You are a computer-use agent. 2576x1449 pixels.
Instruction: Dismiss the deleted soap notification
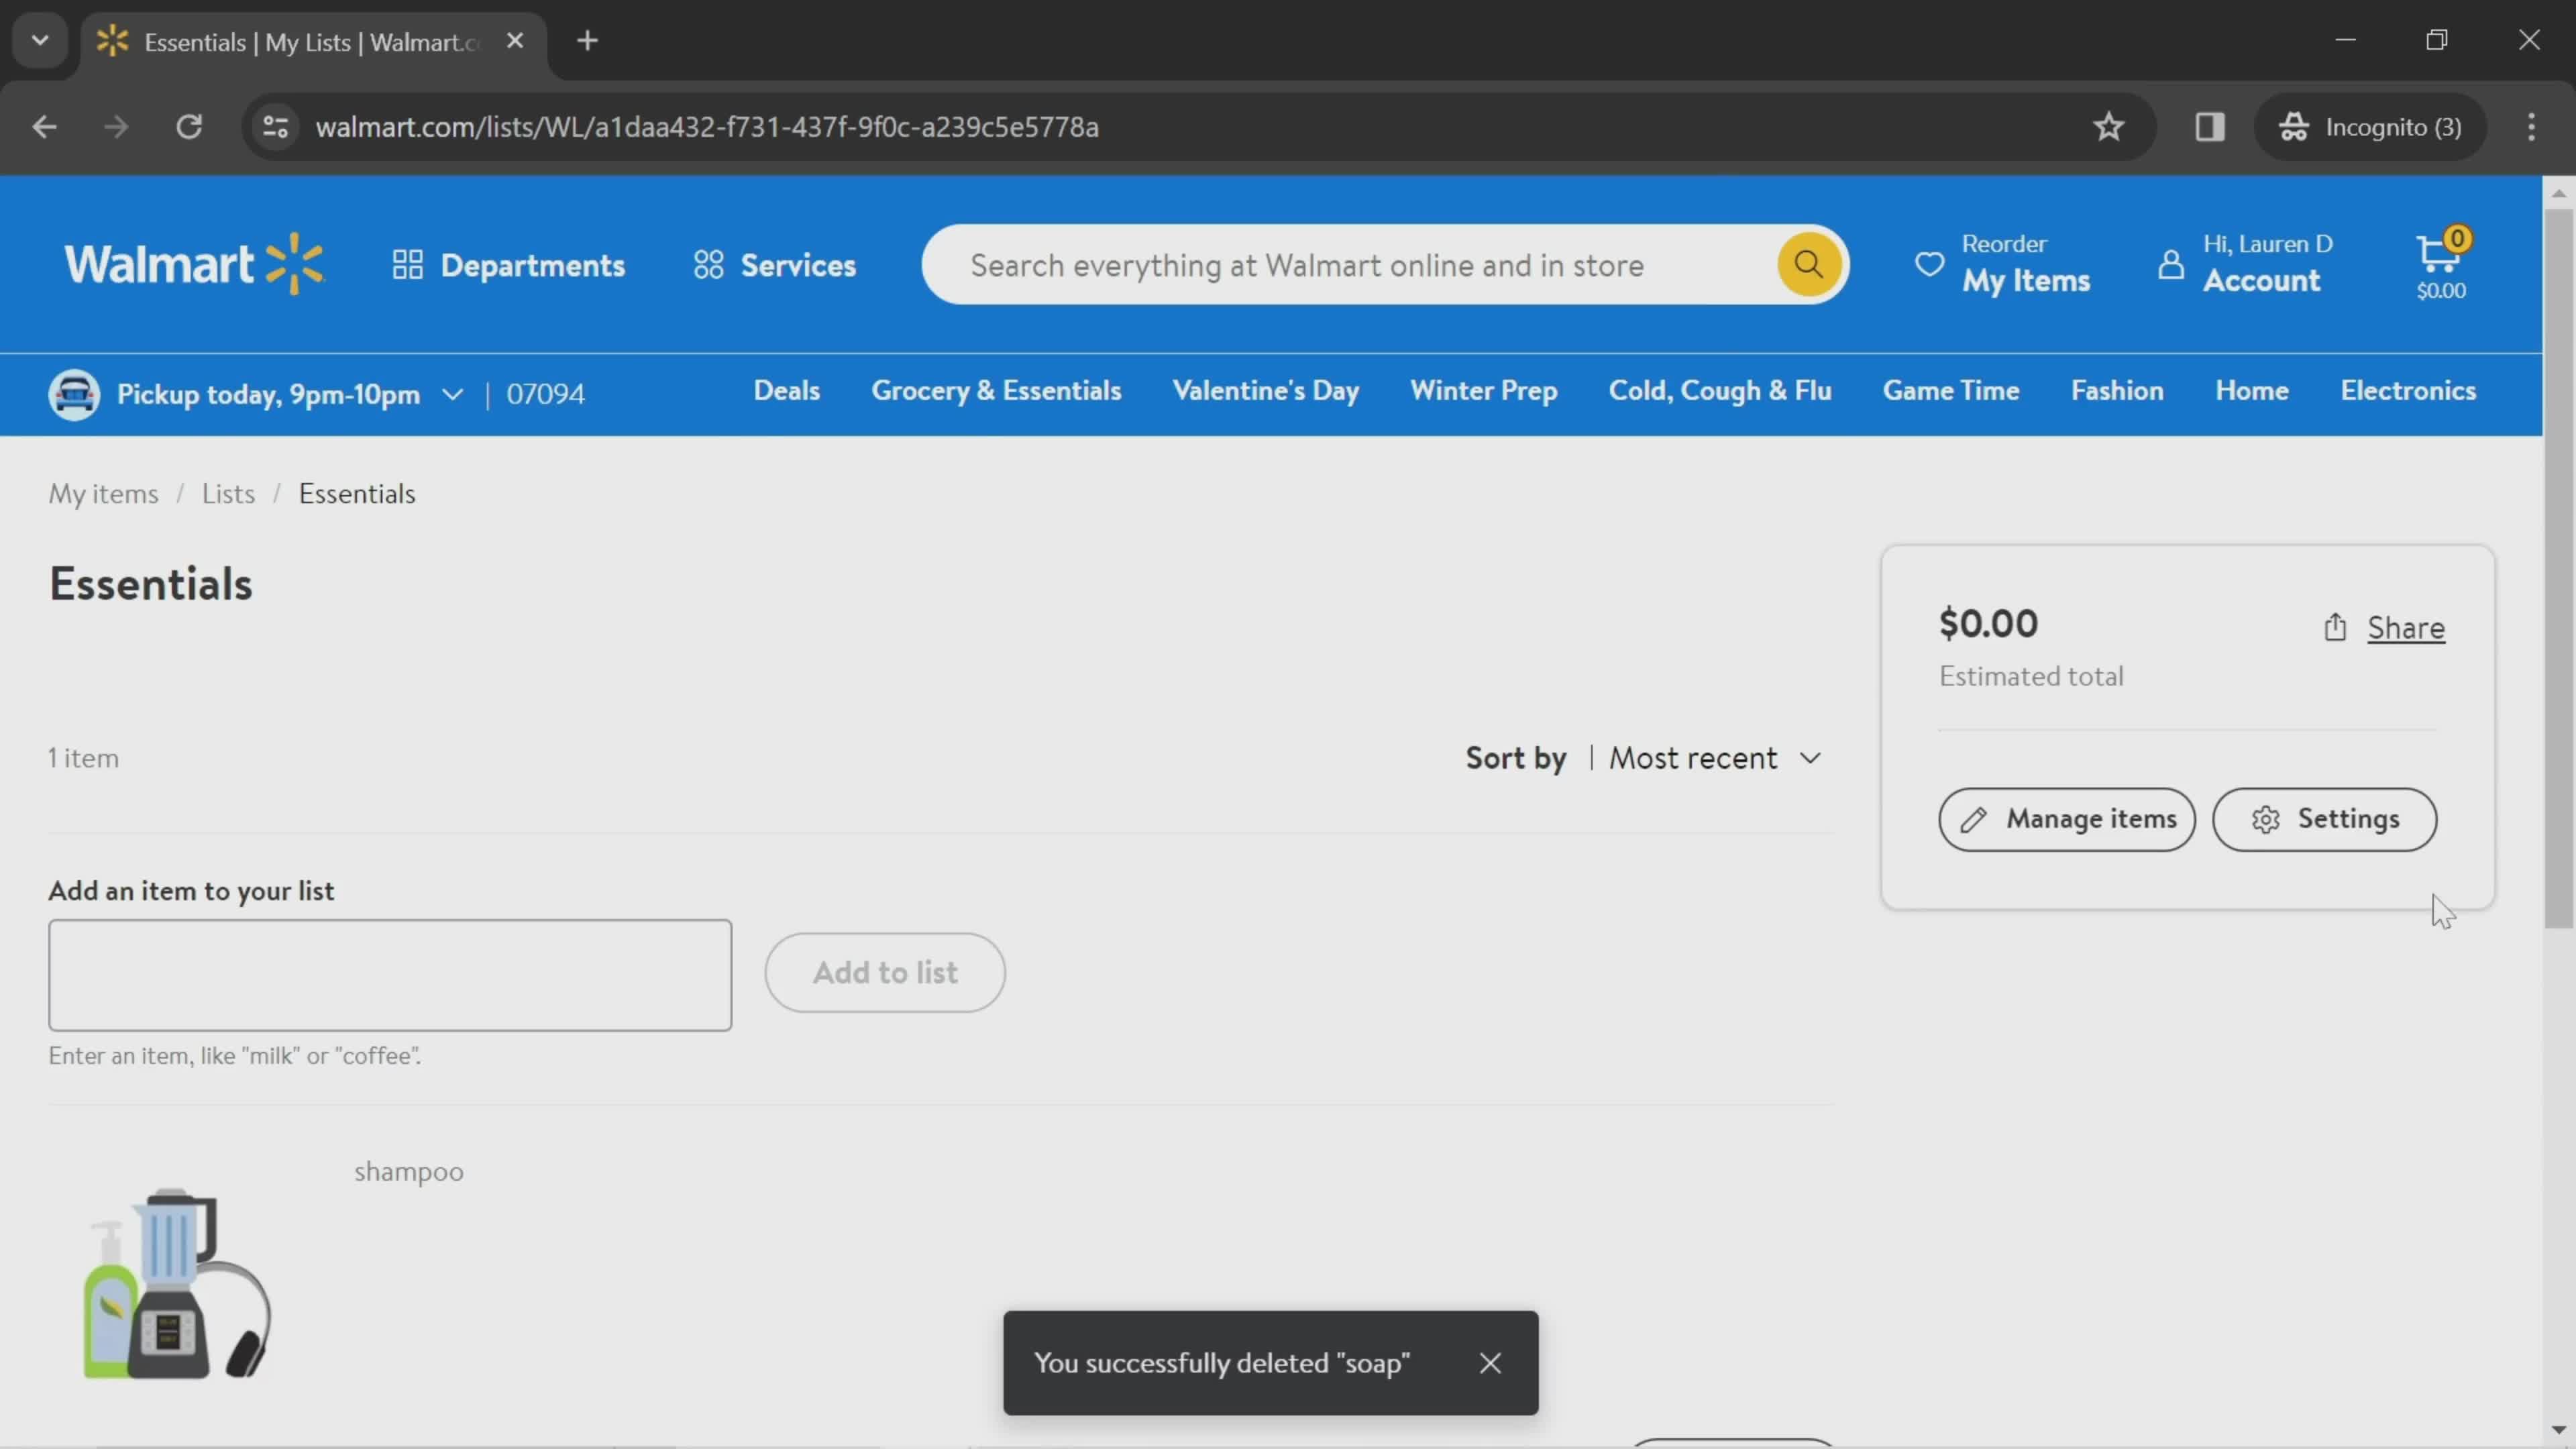(x=1490, y=1363)
